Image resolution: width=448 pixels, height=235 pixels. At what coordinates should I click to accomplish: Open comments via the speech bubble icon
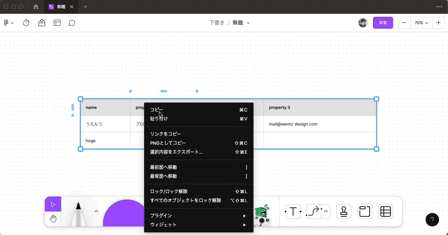(72, 23)
